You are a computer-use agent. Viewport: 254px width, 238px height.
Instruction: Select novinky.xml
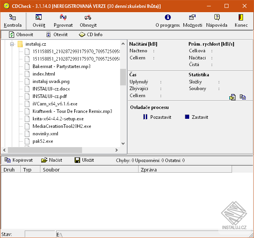46,134
